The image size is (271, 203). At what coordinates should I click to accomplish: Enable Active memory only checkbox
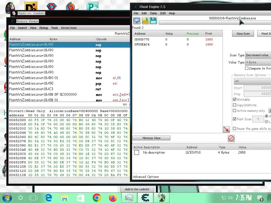click(x=234, y=110)
